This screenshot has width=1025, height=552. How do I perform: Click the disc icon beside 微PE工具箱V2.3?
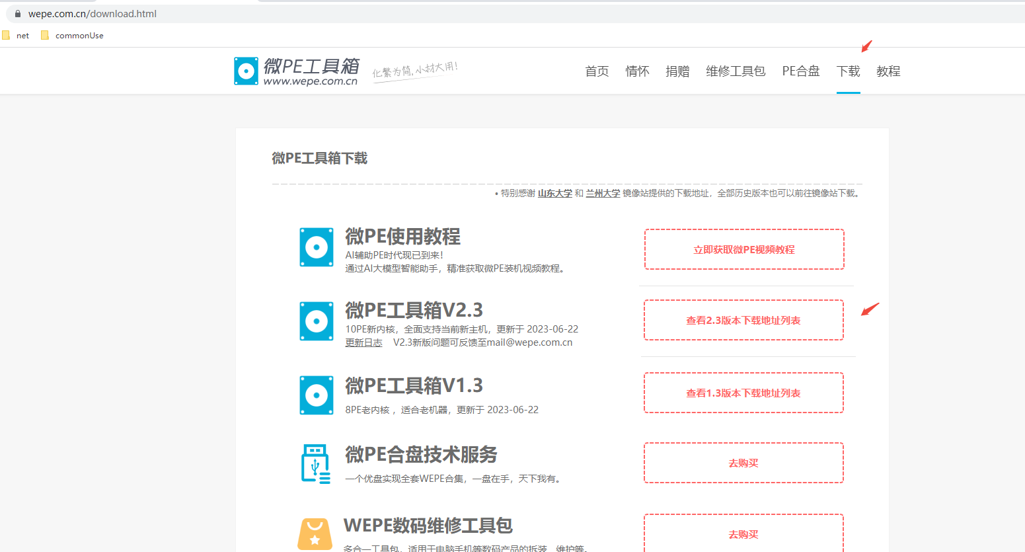pos(317,321)
